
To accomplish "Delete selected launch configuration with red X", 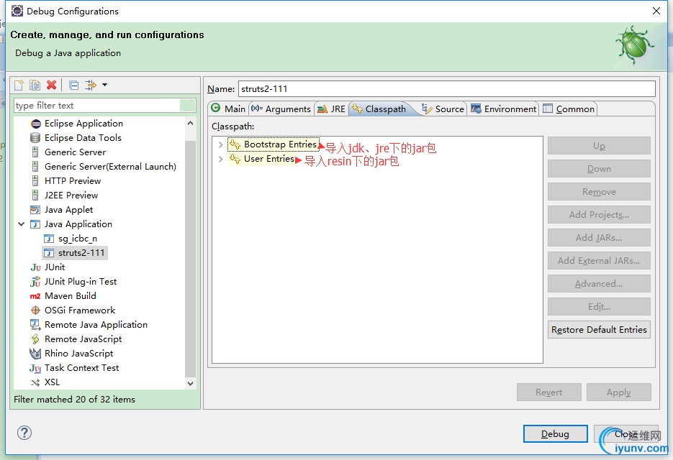I will click(x=52, y=85).
